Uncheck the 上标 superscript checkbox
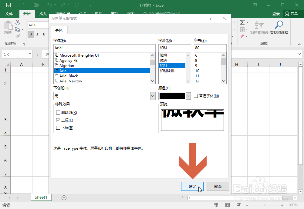The width and height of the screenshot is (304, 209). coord(57,120)
